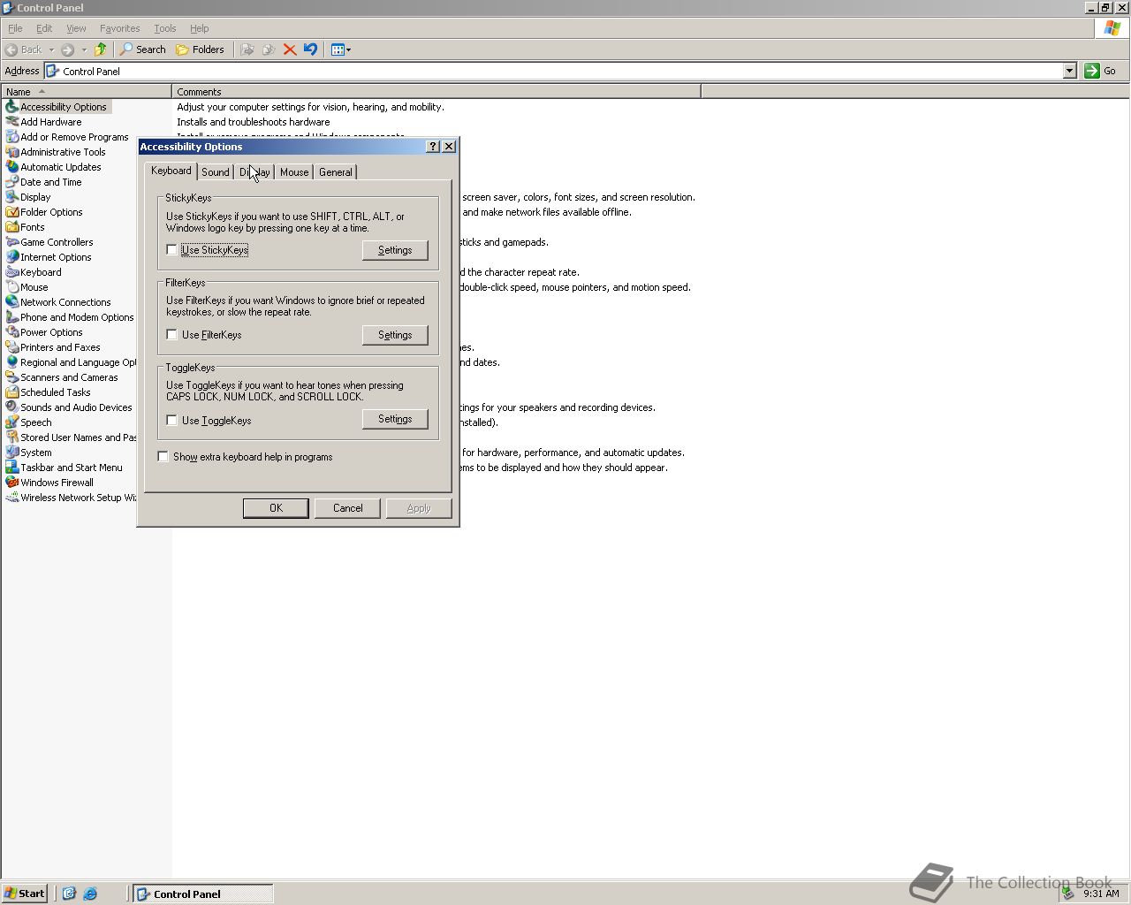Switch to the Sound tab
Viewport: 1131px width, 905px height.
[215, 172]
